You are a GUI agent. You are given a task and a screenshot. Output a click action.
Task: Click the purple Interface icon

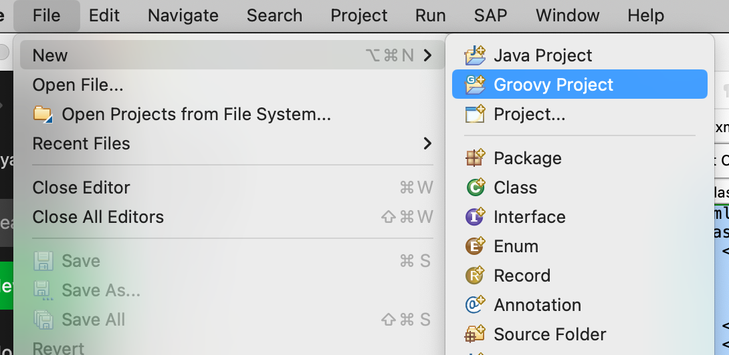pos(475,217)
